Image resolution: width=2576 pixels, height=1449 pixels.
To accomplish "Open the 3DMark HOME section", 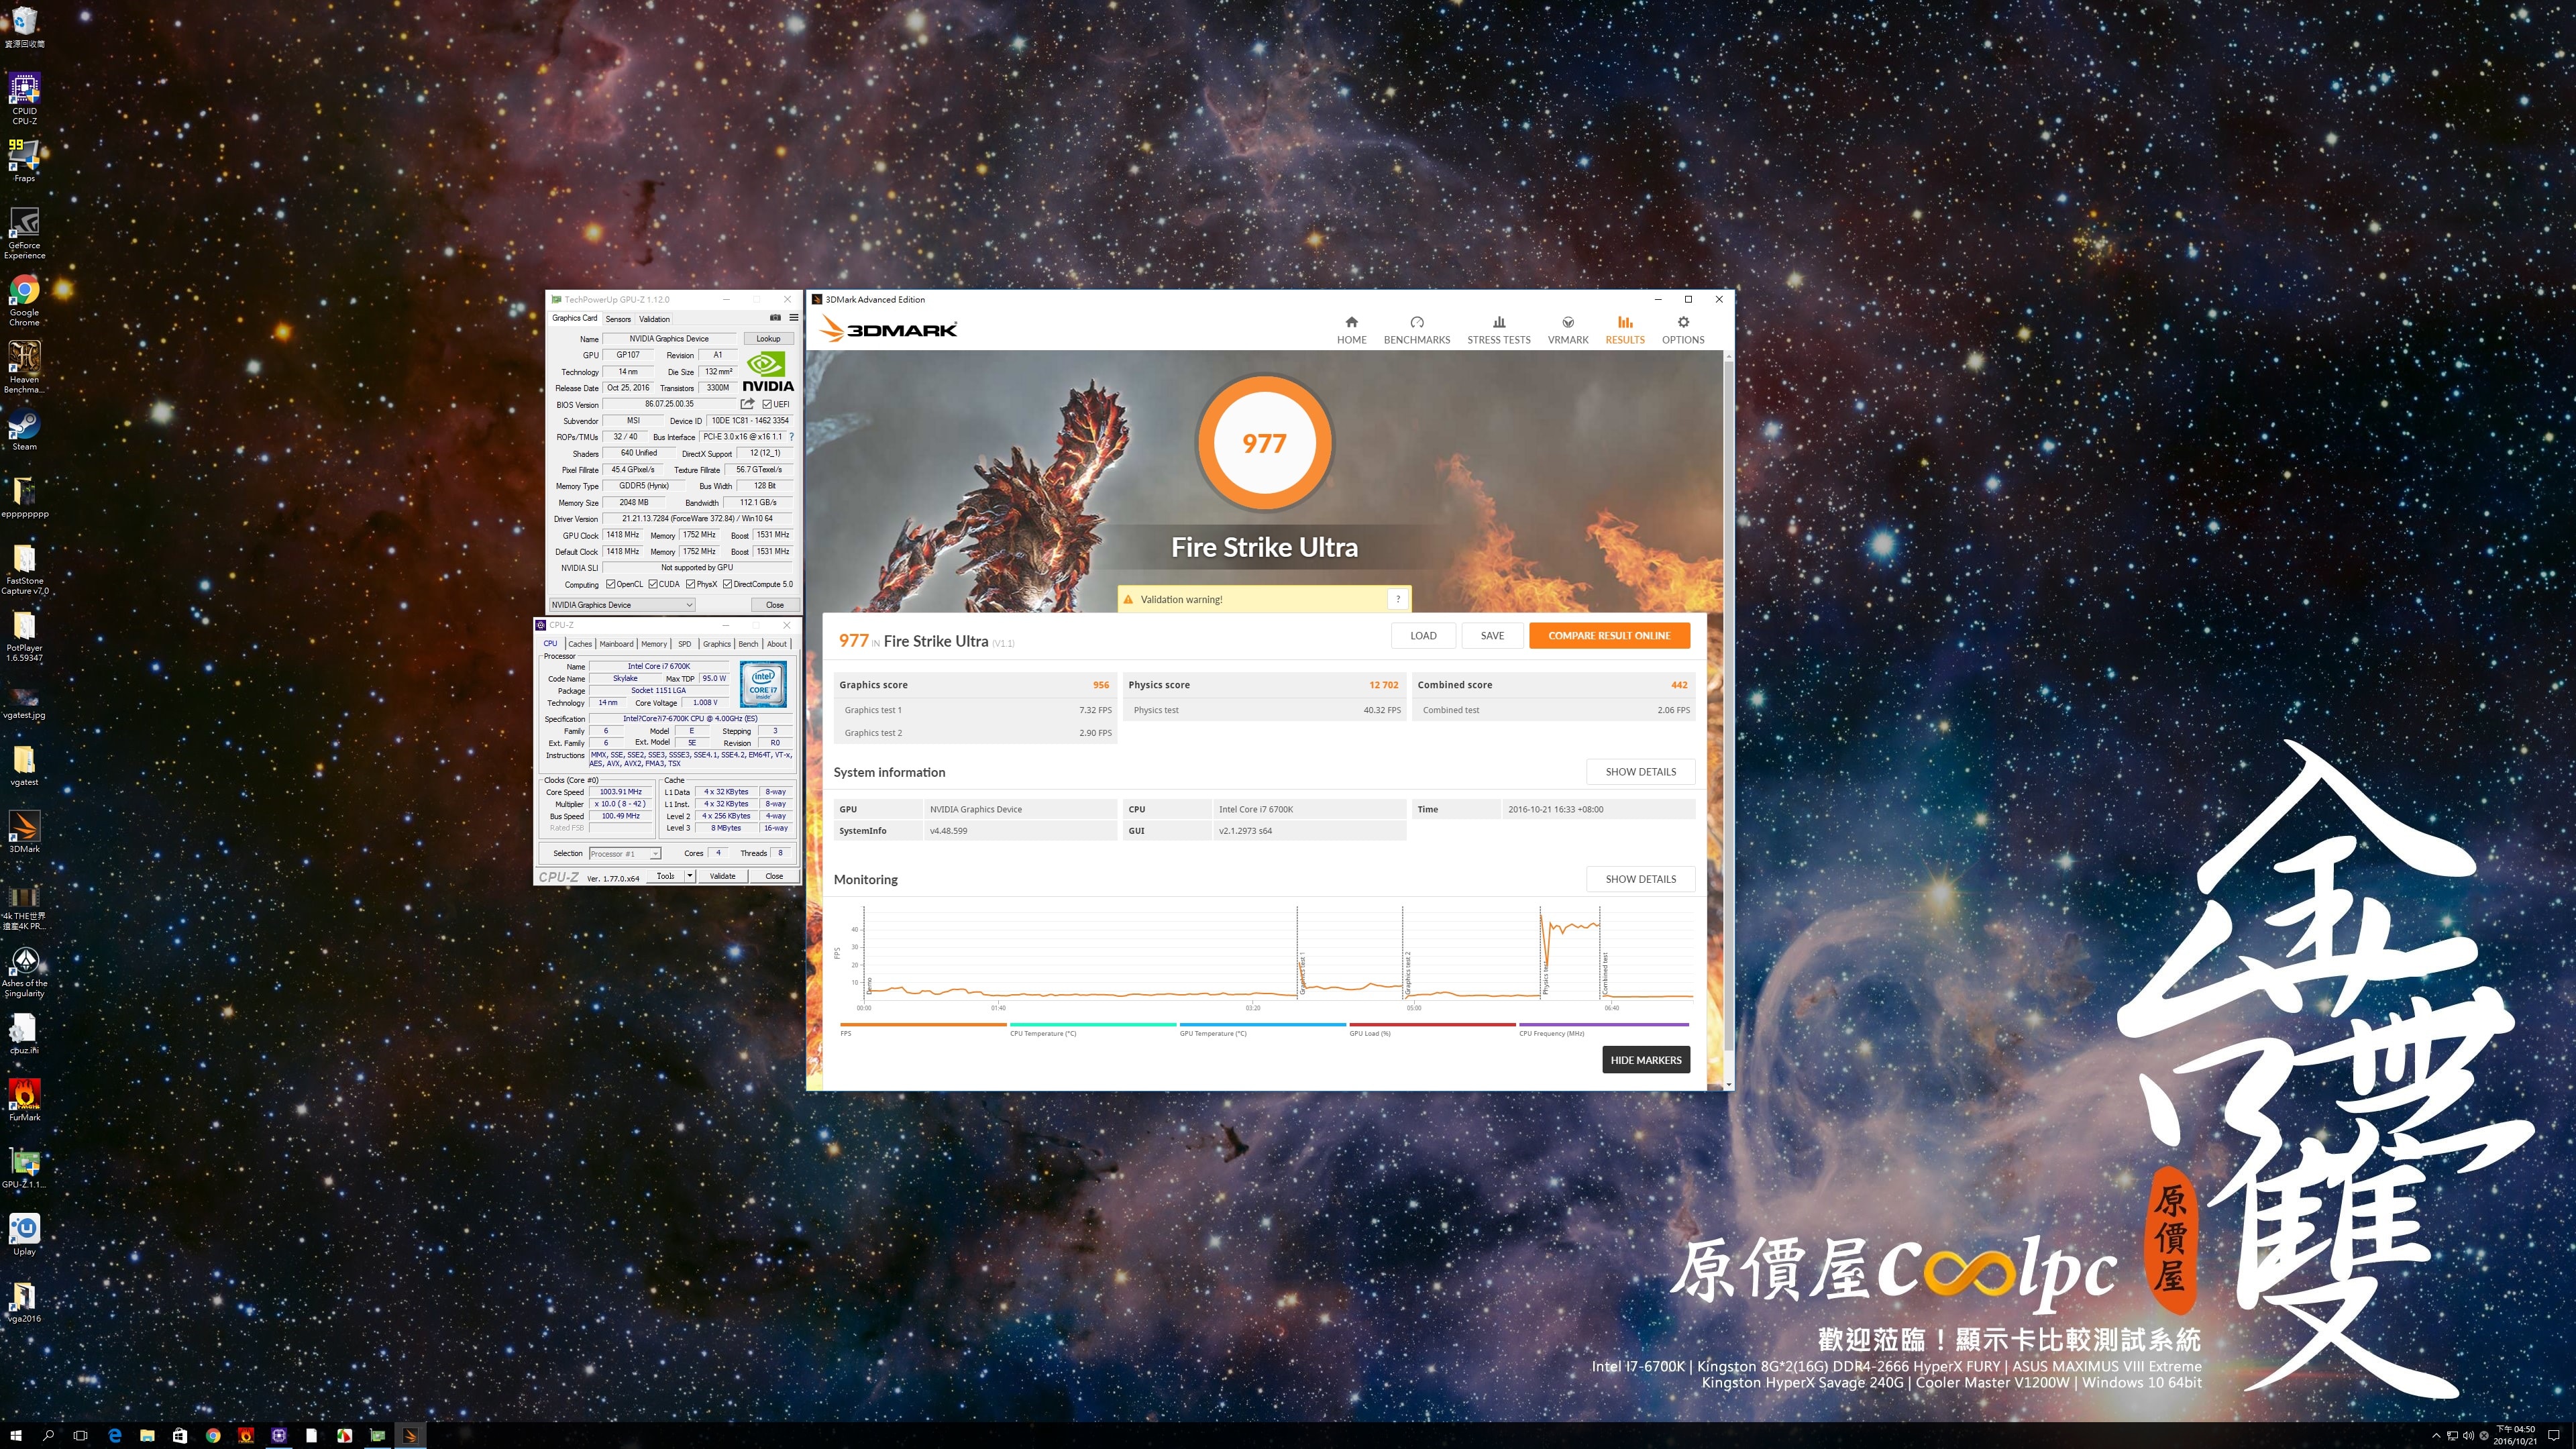I will click(1351, 330).
